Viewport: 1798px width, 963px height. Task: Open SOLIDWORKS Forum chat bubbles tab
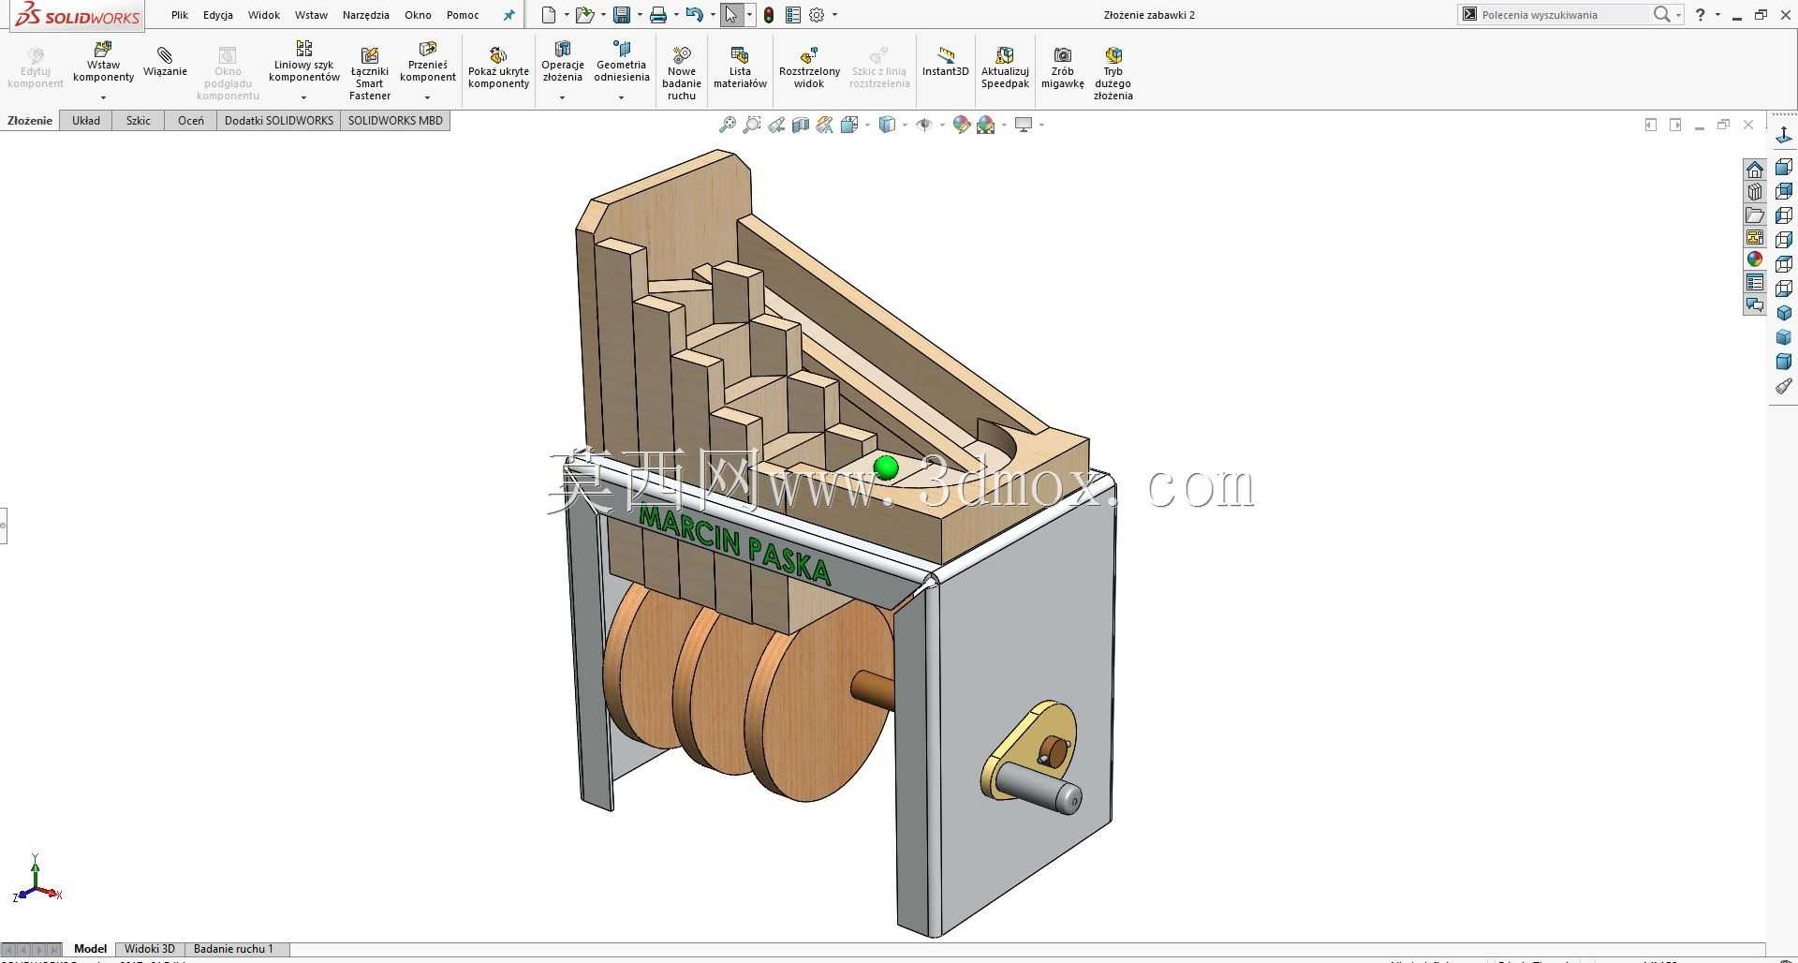click(1754, 304)
